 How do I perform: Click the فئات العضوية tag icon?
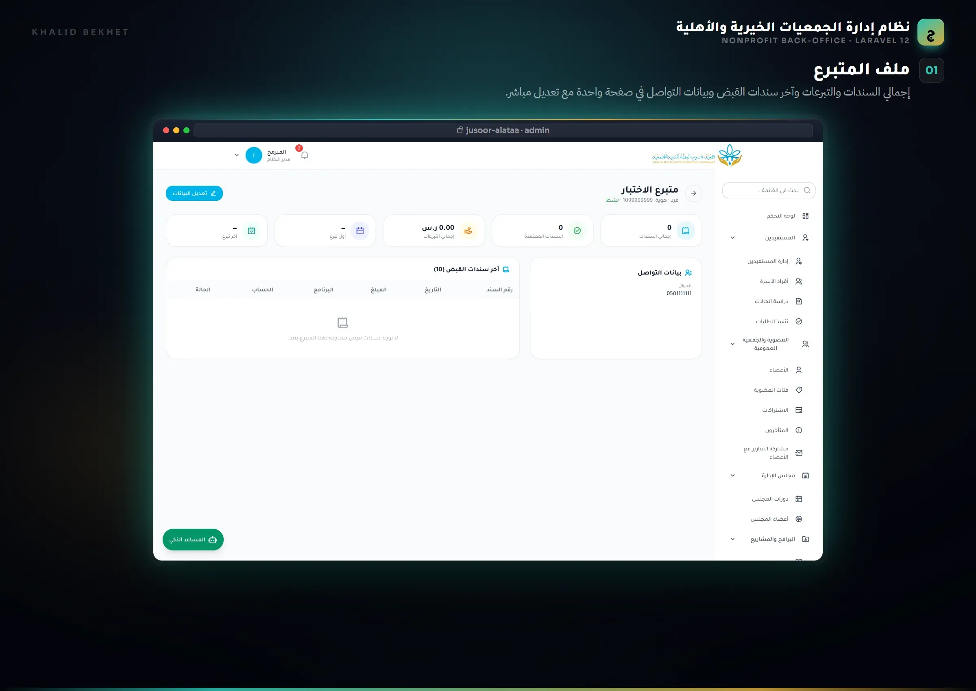[799, 390]
